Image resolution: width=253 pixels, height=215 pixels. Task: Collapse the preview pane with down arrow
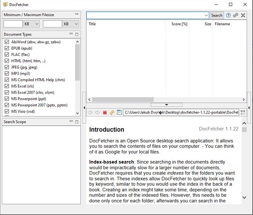[167, 105]
